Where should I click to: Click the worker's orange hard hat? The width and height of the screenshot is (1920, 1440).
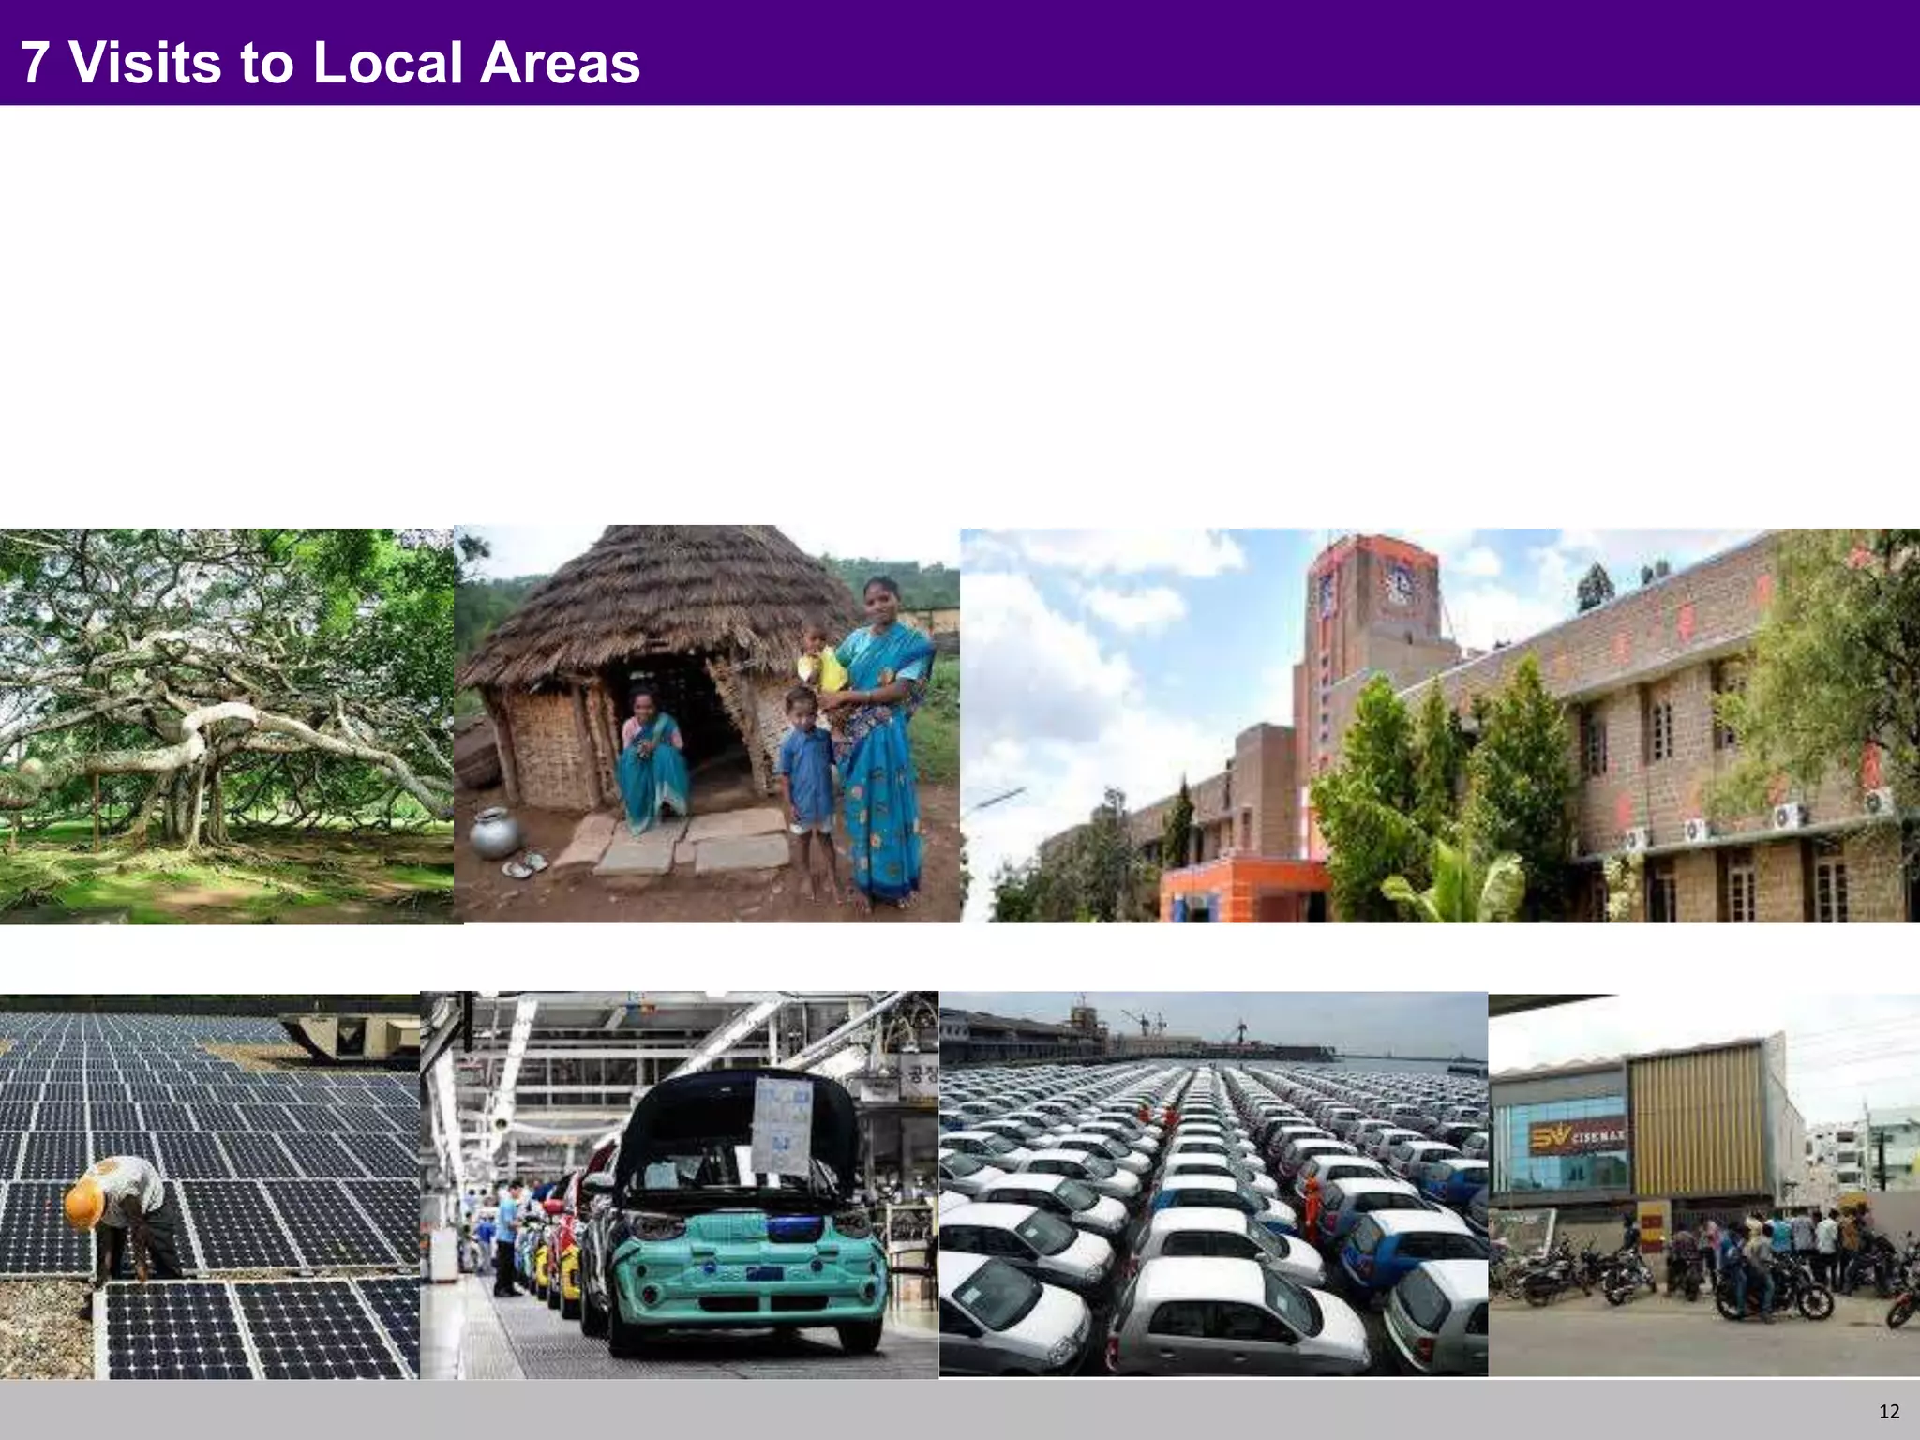83,1203
